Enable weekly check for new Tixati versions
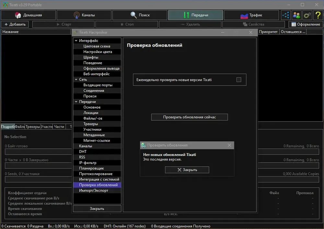The height and width of the screenshot is (229, 324). pyautogui.click(x=239, y=80)
